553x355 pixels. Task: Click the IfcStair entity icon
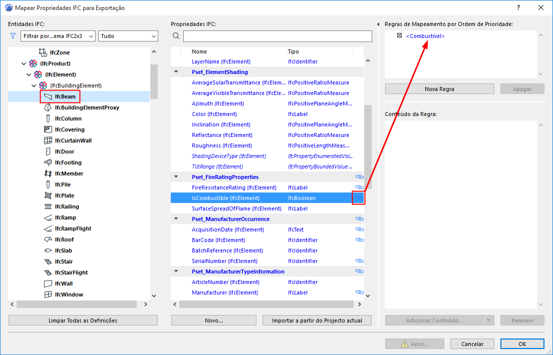coord(48,261)
